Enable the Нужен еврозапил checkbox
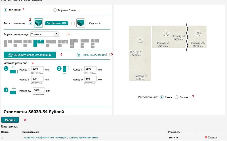 tap(108, 55)
